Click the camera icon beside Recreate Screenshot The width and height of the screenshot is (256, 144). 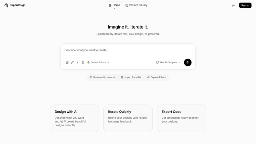coord(91,77)
